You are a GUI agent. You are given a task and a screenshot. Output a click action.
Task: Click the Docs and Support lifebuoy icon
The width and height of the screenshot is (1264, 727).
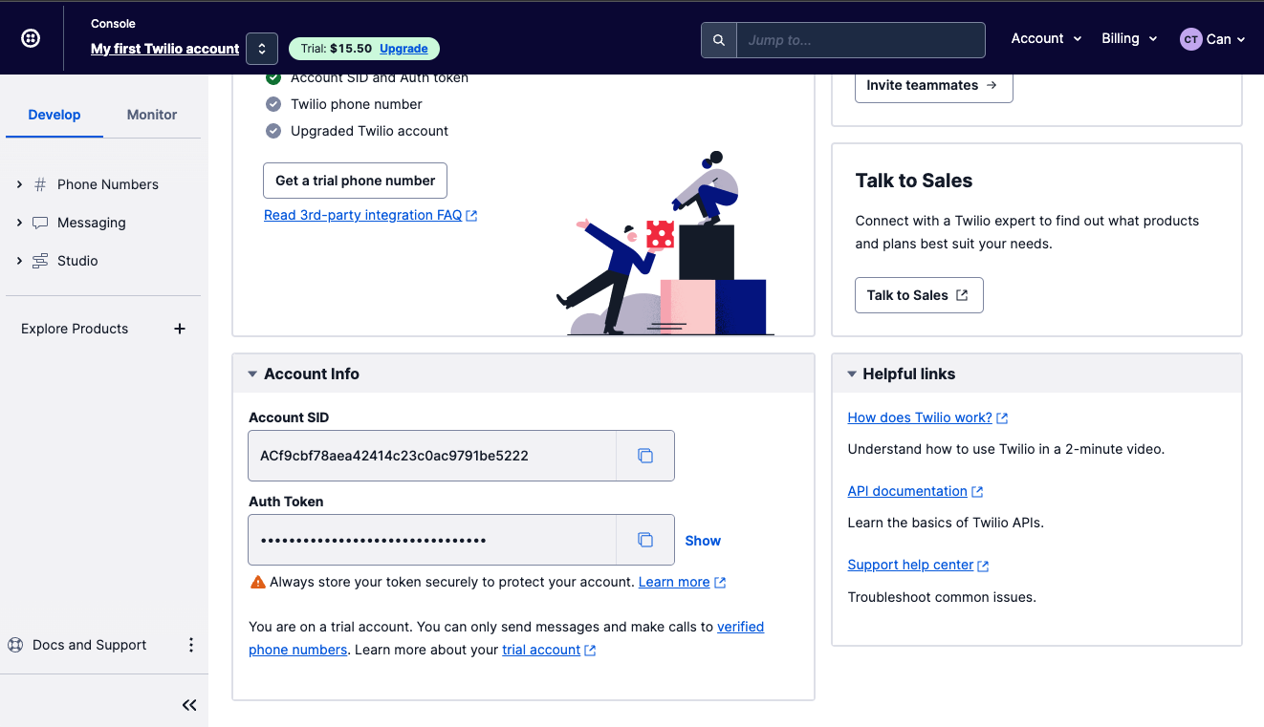[15, 645]
